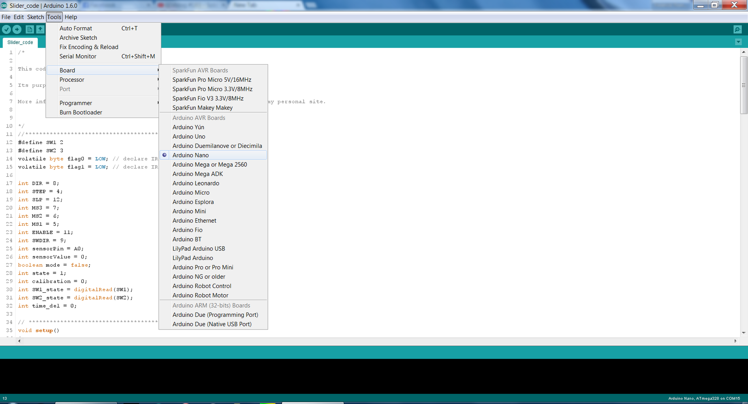Image resolution: width=748 pixels, height=404 pixels.
Task: Click the Verify checkmark toolbar icon
Action: (6, 29)
